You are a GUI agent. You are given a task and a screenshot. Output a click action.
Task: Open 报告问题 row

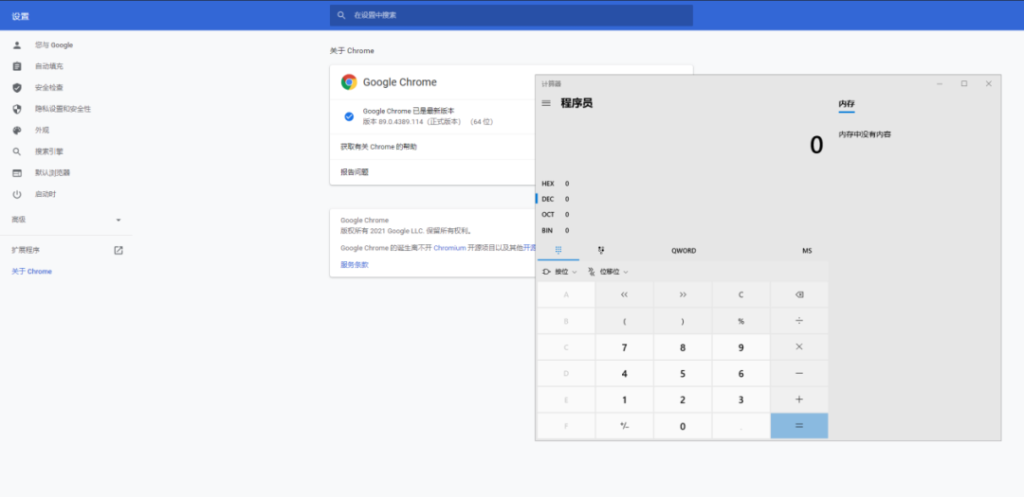tap(432, 172)
